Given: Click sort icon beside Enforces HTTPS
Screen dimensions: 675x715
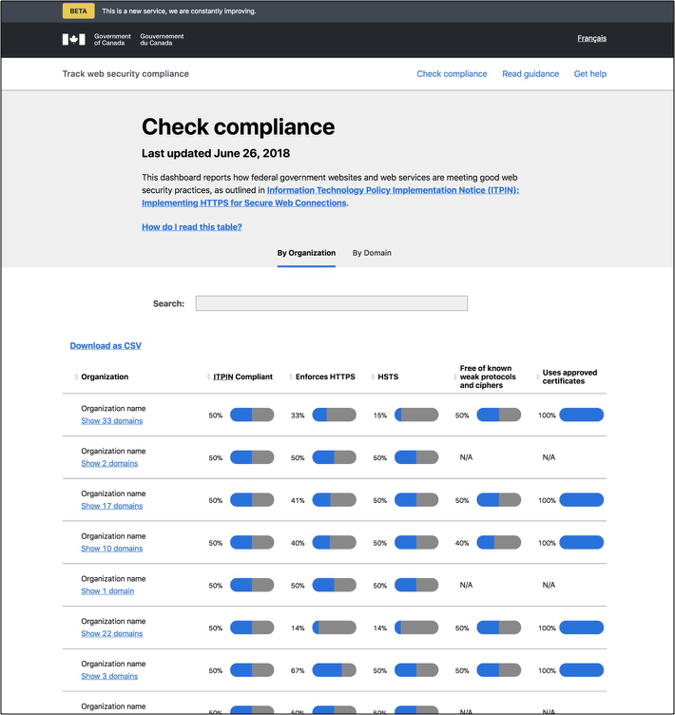Looking at the screenshot, I should click(x=290, y=377).
